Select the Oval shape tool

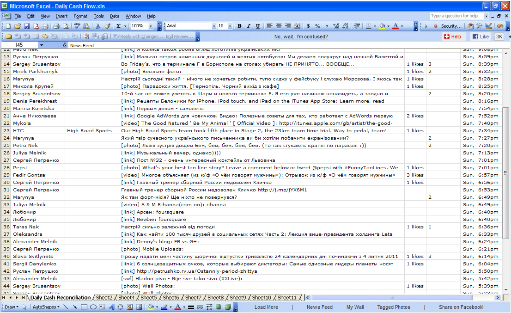[x=93, y=307]
